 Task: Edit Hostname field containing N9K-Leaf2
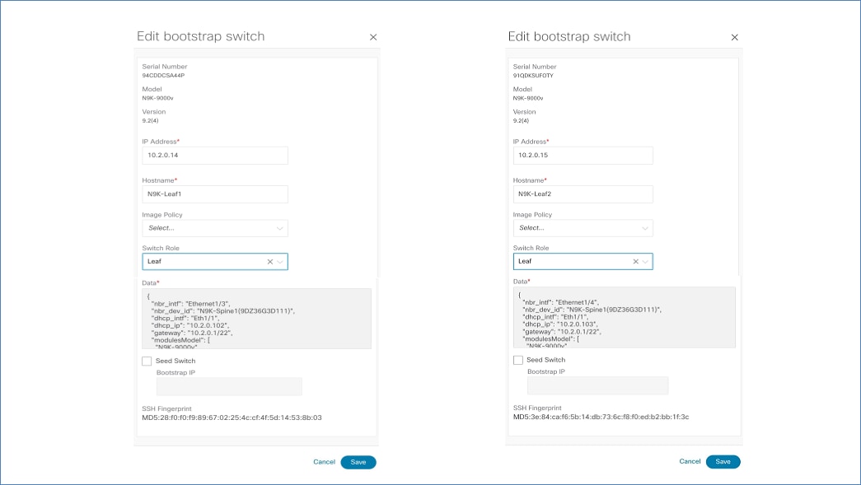coord(583,194)
